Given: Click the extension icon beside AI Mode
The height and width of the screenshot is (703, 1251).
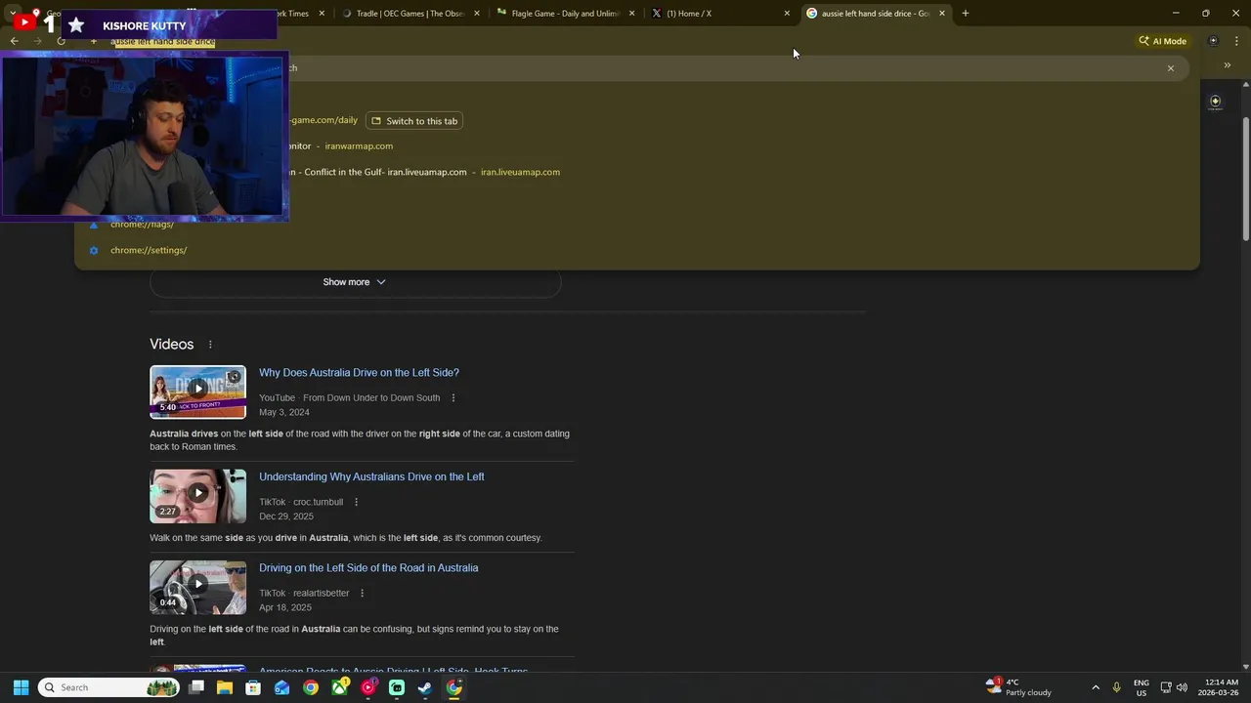Looking at the screenshot, I should pos(1213,41).
